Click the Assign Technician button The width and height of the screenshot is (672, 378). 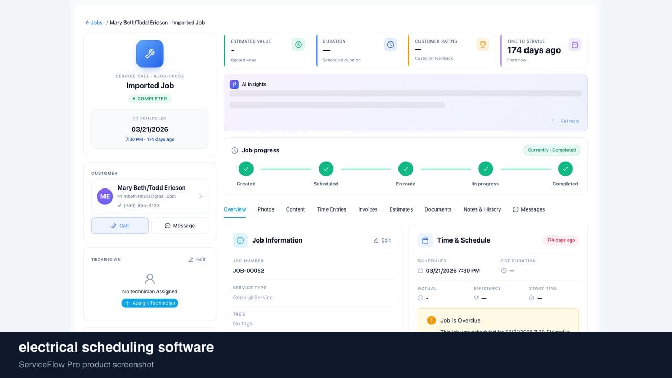150,303
